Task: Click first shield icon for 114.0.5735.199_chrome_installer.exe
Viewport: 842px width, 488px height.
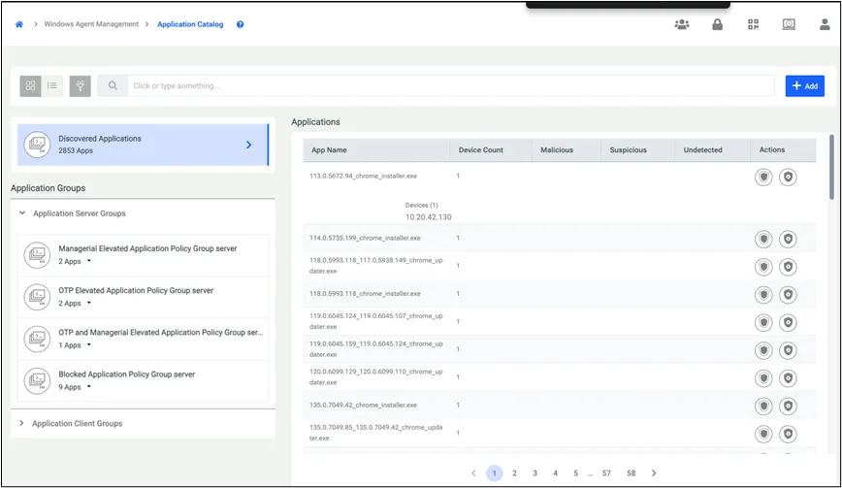Action: tap(763, 239)
